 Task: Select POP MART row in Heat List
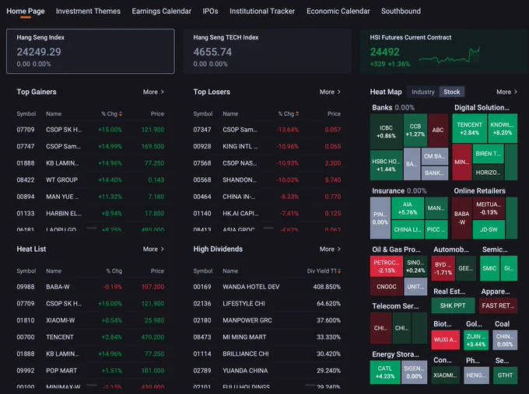pos(90,371)
